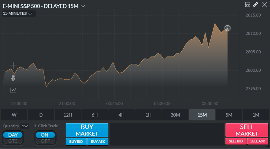
Task: Click the BUY ASK button
Action: [x=98, y=142]
